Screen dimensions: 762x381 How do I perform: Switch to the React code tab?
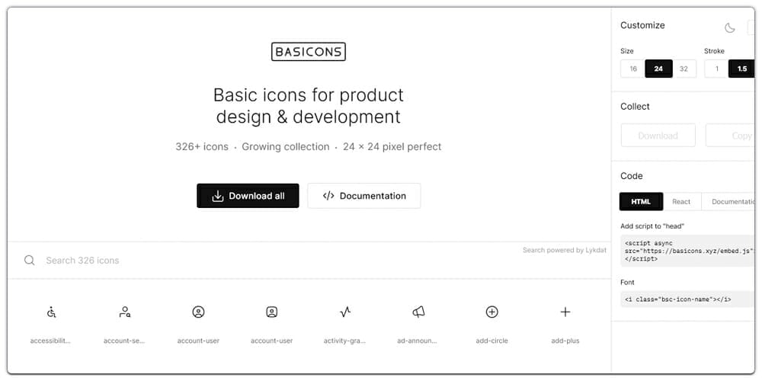click(681, 202)
